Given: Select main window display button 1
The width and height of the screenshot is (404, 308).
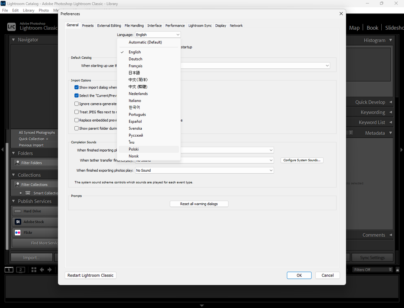Looking at the screenshot, I should click(x=9, y=269).
